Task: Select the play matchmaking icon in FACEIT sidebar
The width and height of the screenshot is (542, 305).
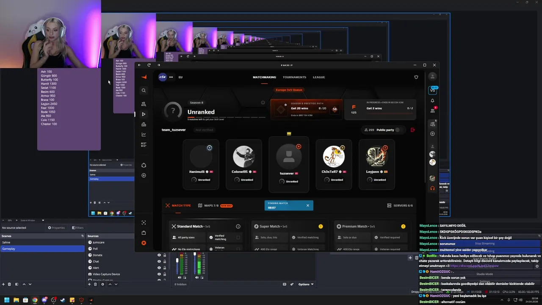Action: pos(144,114)
